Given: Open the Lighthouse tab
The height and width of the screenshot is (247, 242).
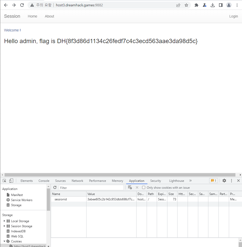Looking at the screenshot, I should tap(177, 181).
